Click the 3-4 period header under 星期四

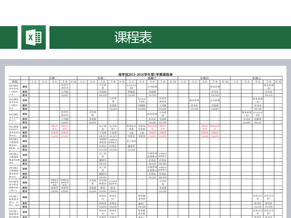click(194, 81)
